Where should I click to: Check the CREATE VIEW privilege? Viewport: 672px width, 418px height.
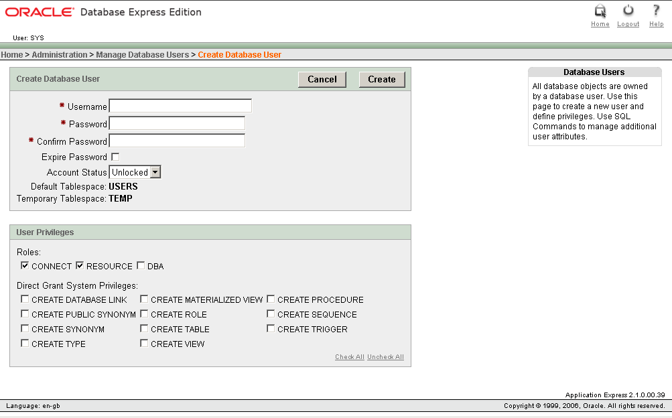(x=144, y=343)
